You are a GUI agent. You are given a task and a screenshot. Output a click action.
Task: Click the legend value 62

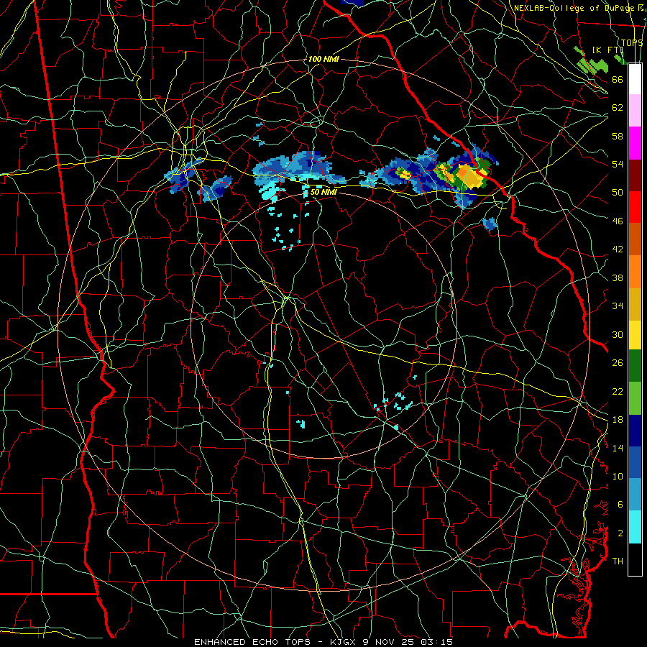[x=618, y=108]
